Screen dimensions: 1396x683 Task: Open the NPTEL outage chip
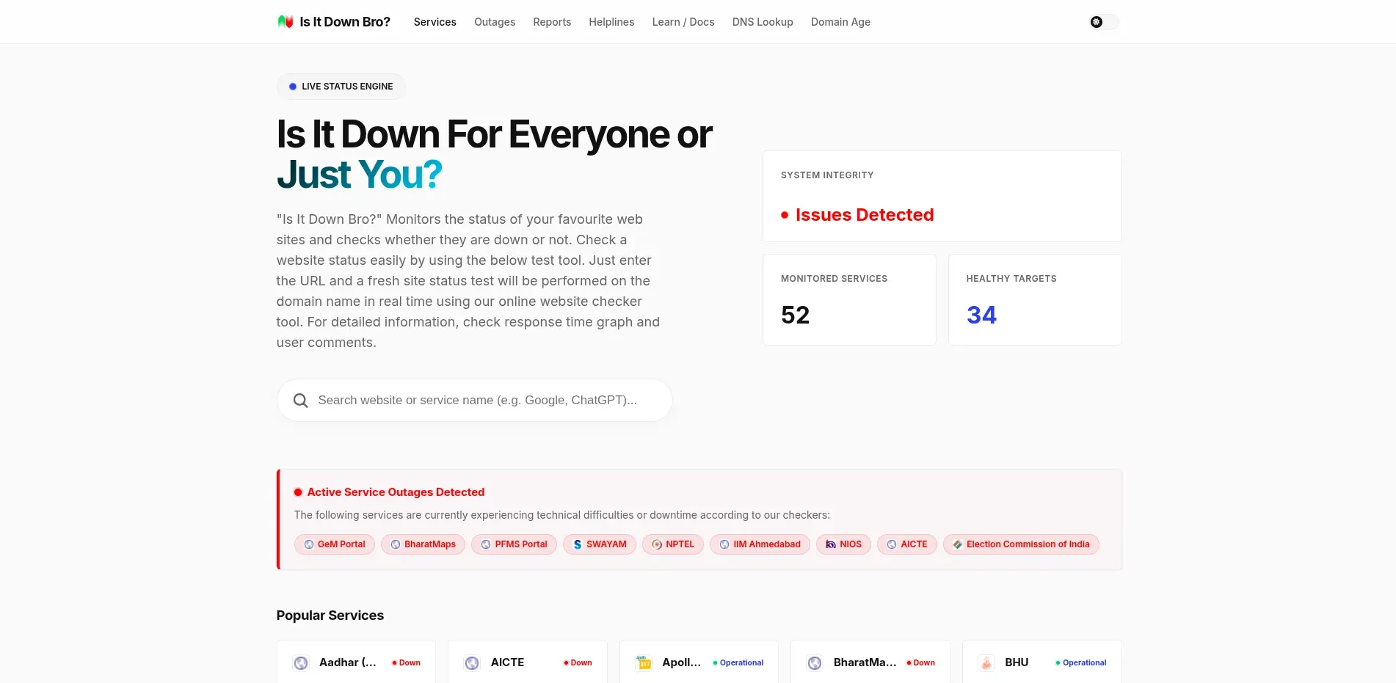[673, 544]
